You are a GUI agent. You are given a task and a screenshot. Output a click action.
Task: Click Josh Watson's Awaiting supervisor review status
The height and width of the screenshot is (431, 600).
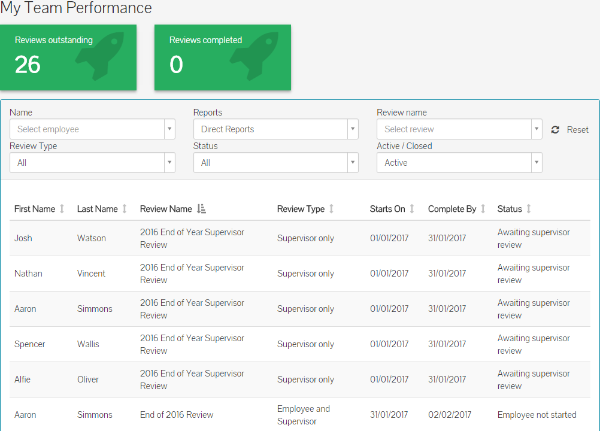tap(534, 238)
